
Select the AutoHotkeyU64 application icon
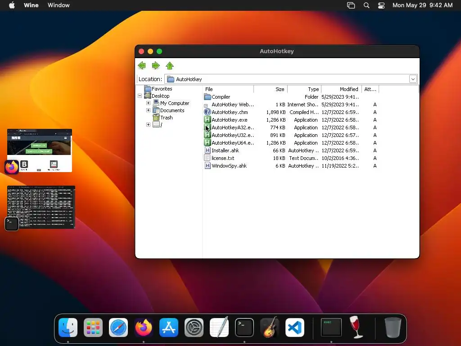[x=208, y=143]
